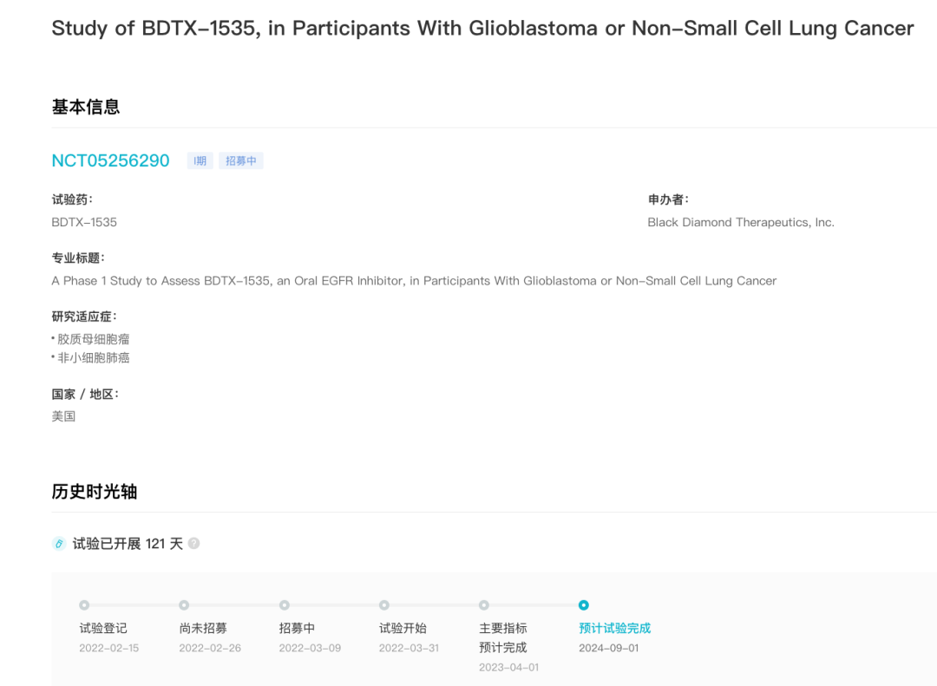The image size is (937, 686).
Task: Click the country value 美国
Action: point(64,416)
